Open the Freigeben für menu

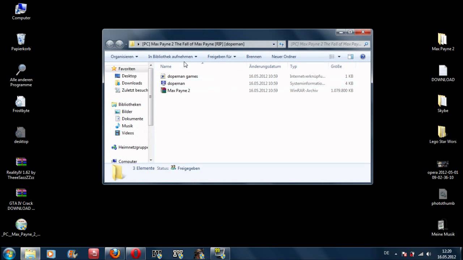(222, 57)
